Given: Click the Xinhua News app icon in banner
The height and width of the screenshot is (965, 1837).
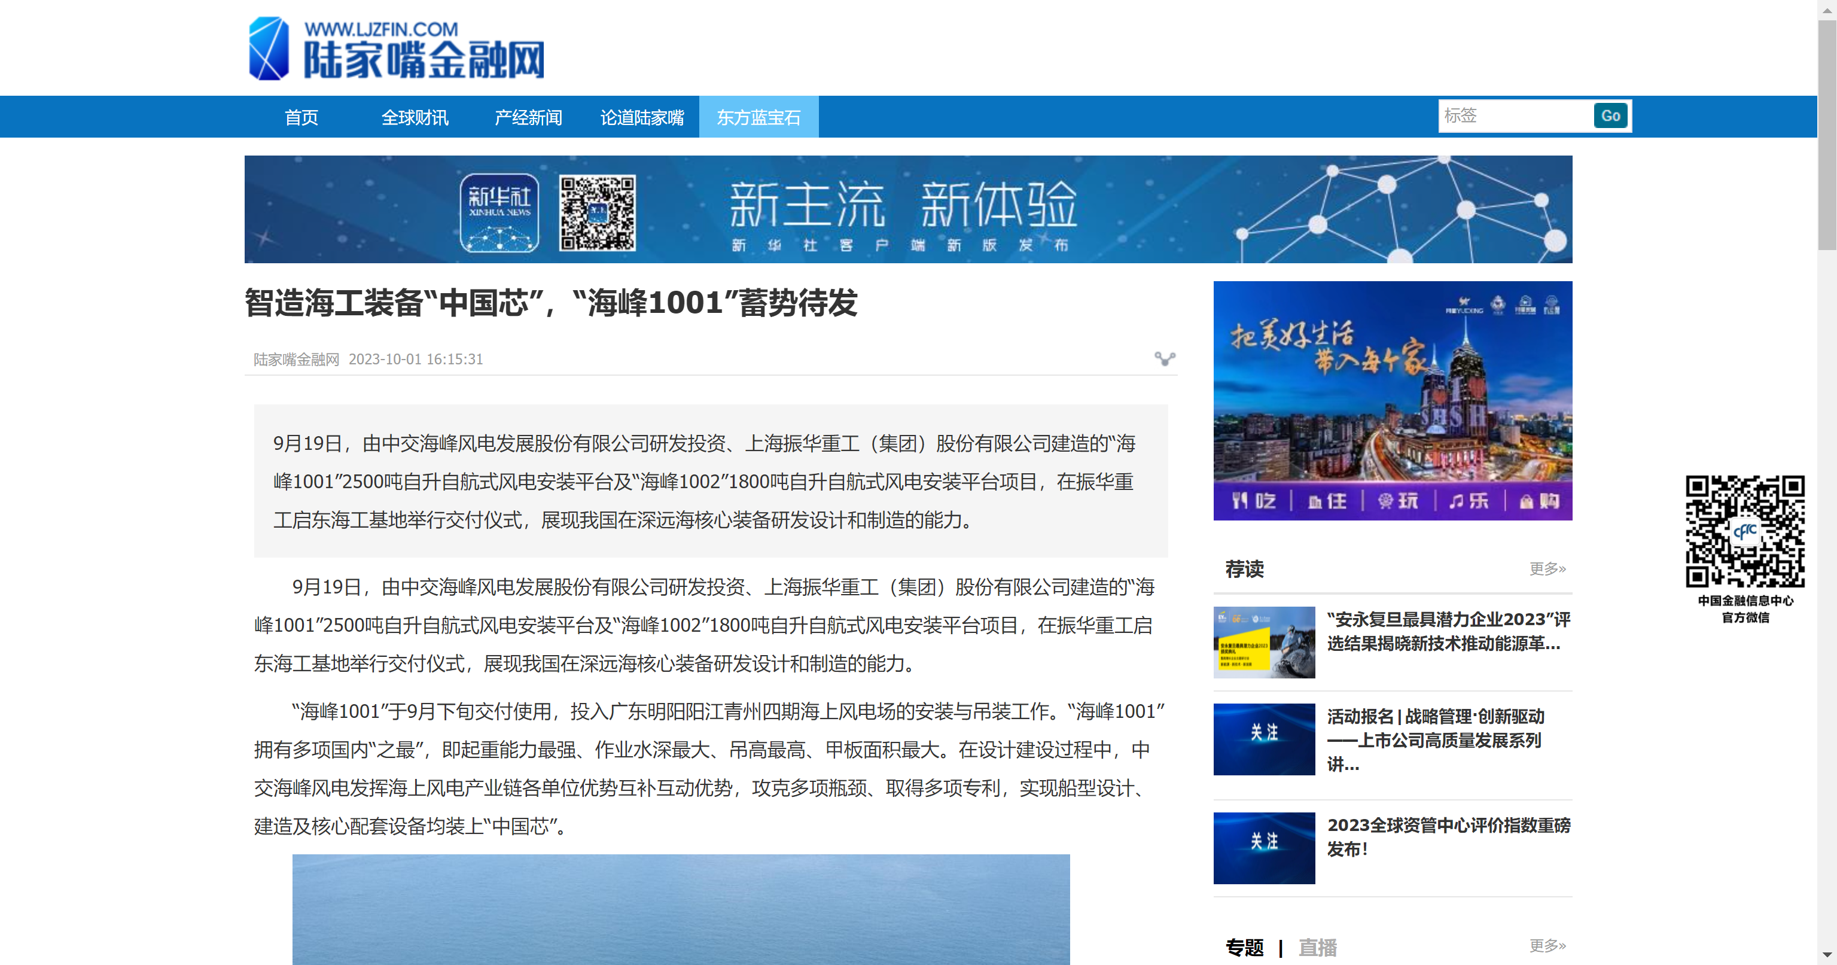Looking at the screenshot, I should 499,212.
